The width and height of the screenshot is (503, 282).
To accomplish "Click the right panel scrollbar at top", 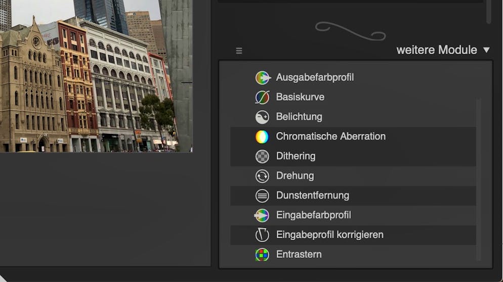I will pyautogui.click(x=488, y=11).
